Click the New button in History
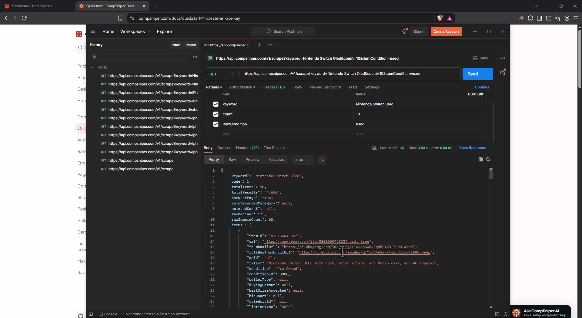This screenshot has height=318, width=582. point(176,45)
